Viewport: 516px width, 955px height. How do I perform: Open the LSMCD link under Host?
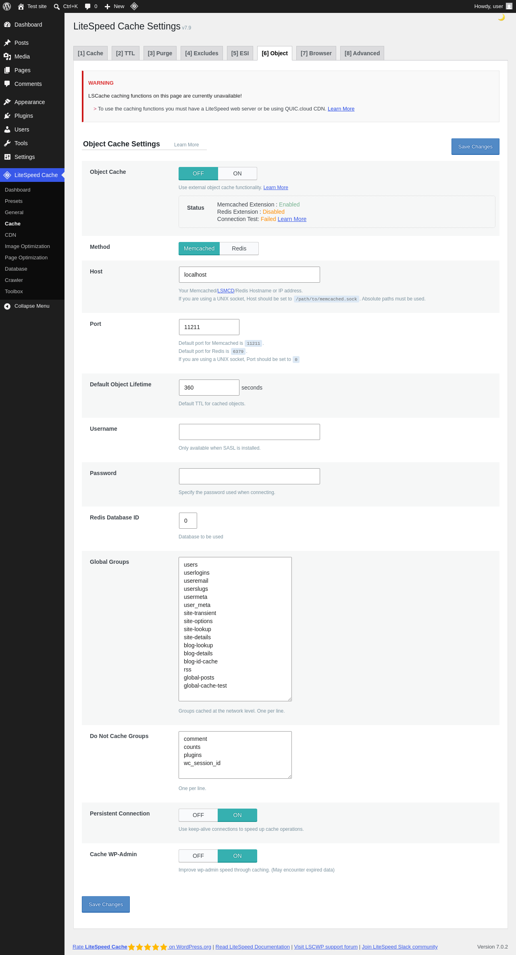pyautogui.click(x=226, y=291)
